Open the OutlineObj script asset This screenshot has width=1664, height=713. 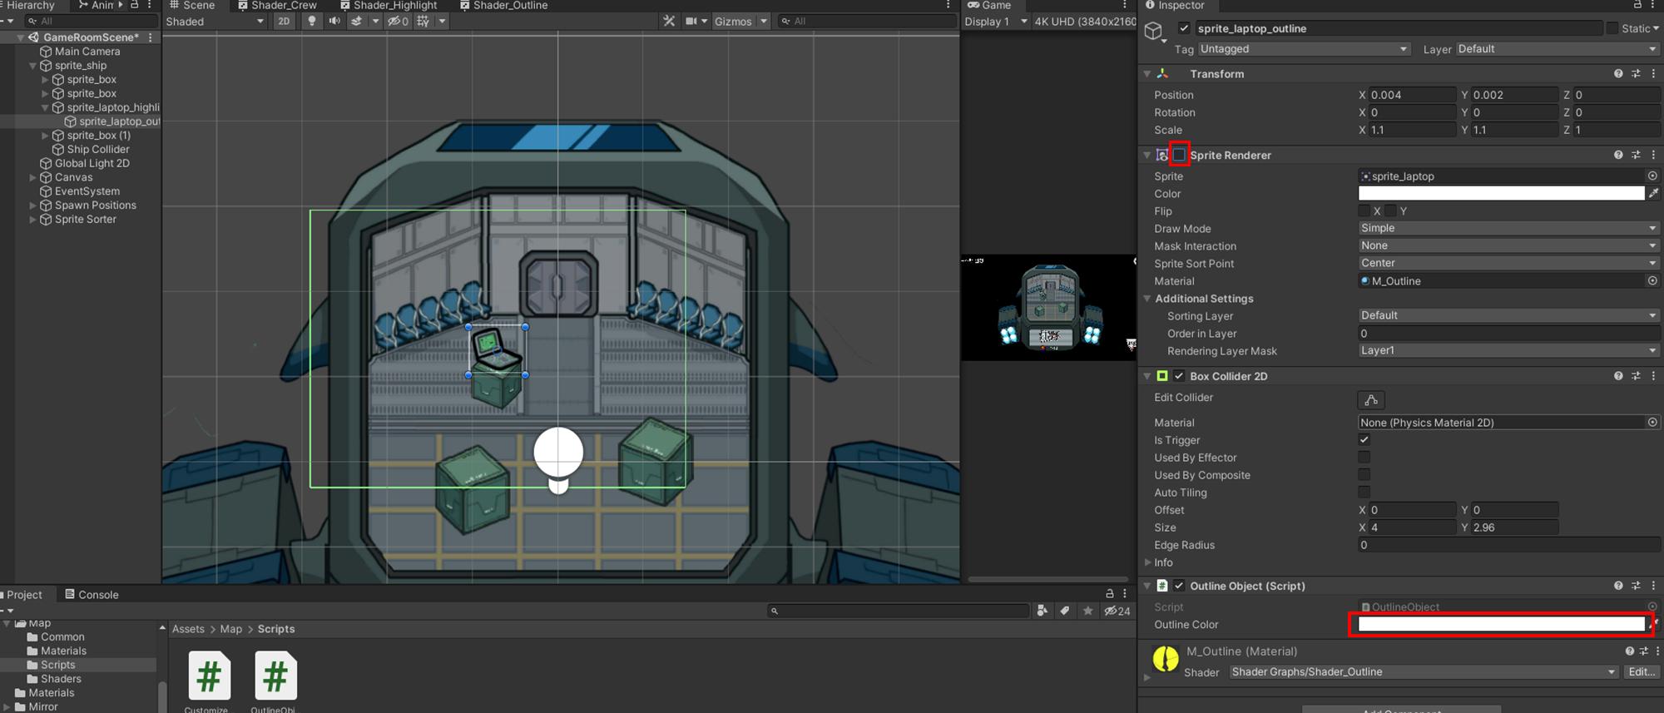click(x=275, y=676)
